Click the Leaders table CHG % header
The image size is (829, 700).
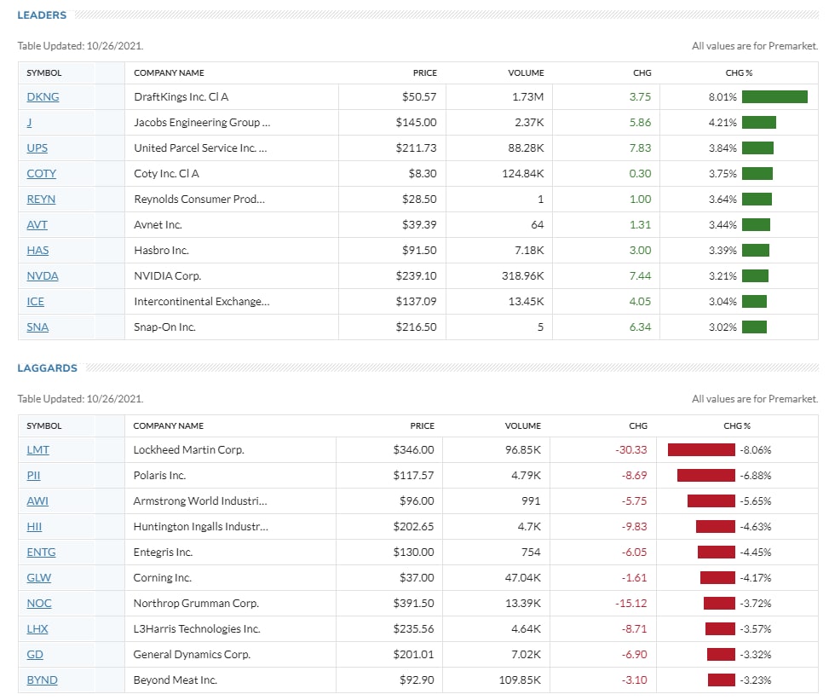pyautogui.click(x=739, y=73)
